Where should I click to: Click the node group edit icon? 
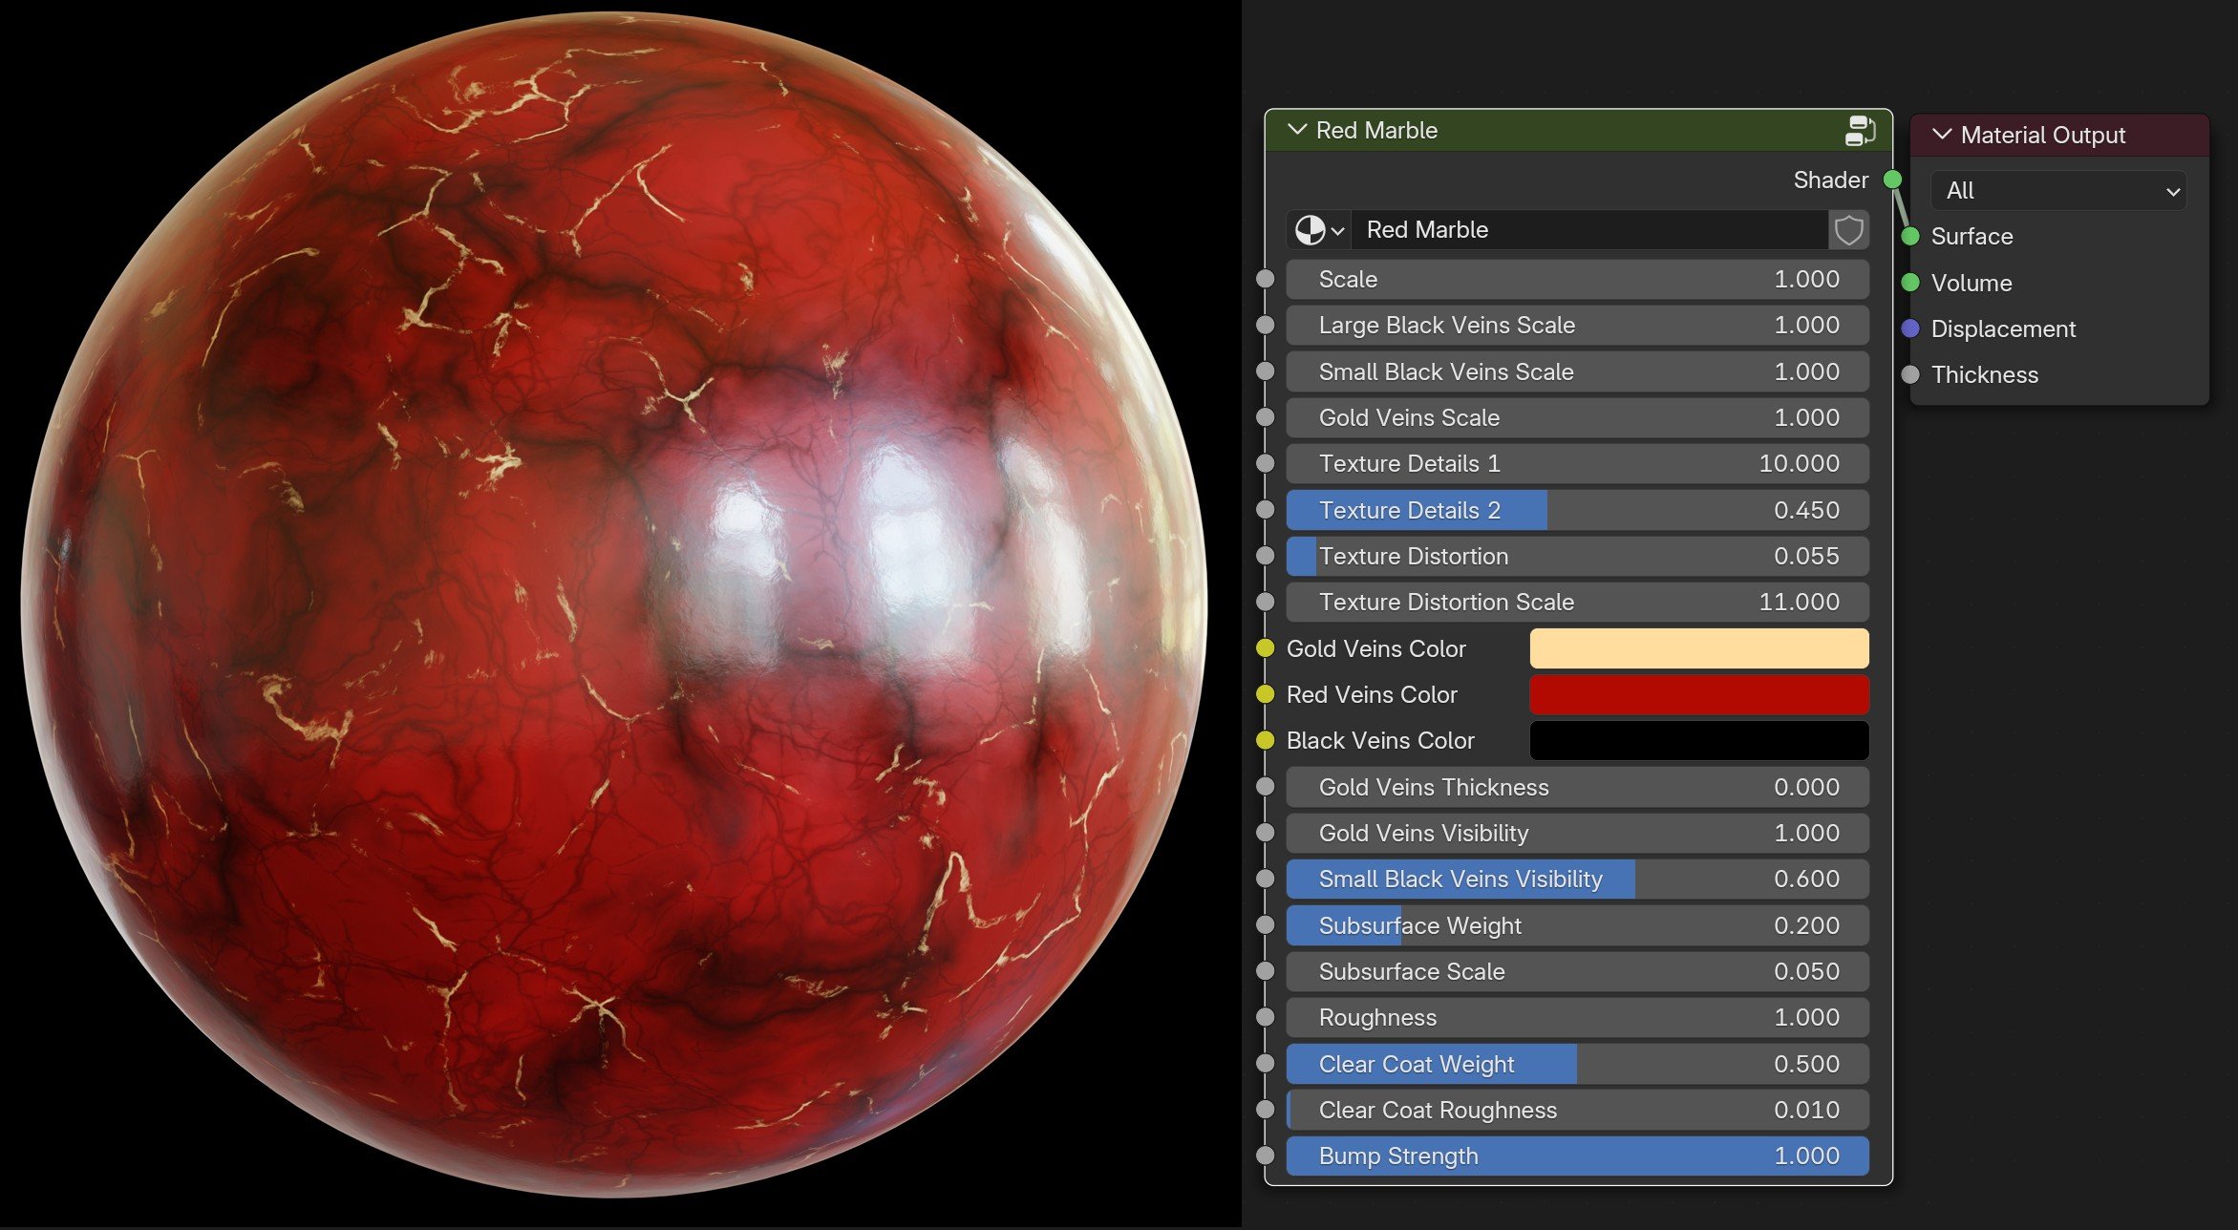pyautogui.click(x=1860, y=131)
